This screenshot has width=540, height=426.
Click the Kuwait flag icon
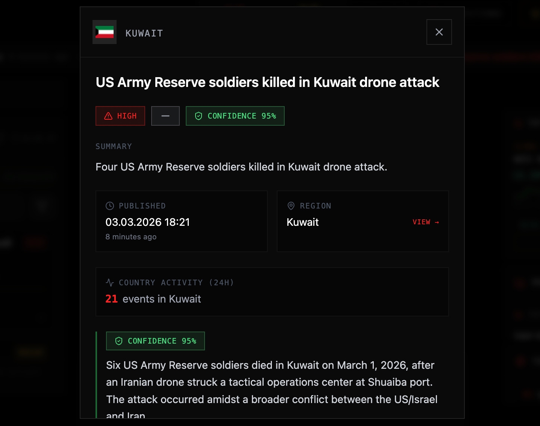(105, 32)
